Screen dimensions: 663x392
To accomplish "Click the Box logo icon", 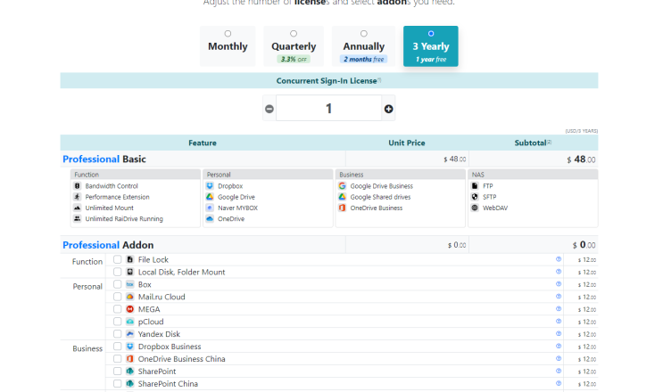I will [x=130, y=284].
